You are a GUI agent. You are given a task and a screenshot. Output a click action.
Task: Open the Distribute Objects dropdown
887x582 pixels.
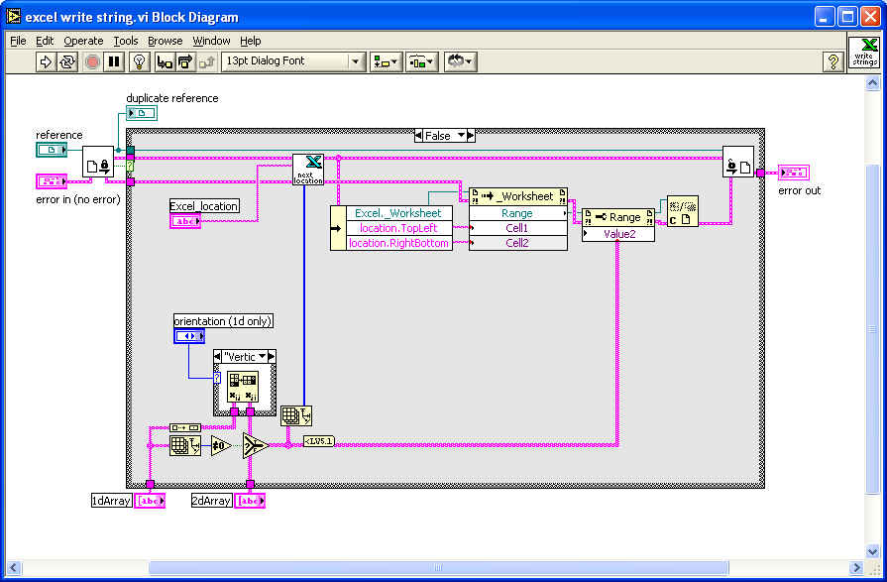421,61
